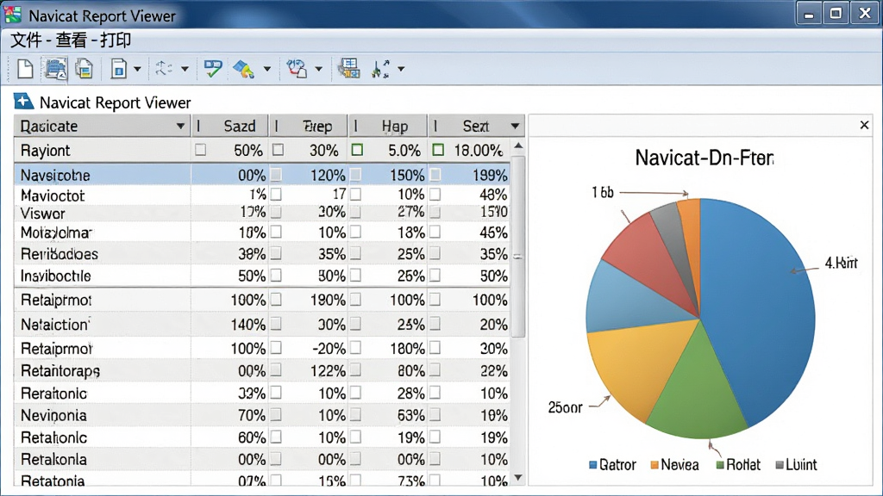Click the green Rotlat legend swatch
Viewport: 883px width, 496px height.
tap(720, 465)
